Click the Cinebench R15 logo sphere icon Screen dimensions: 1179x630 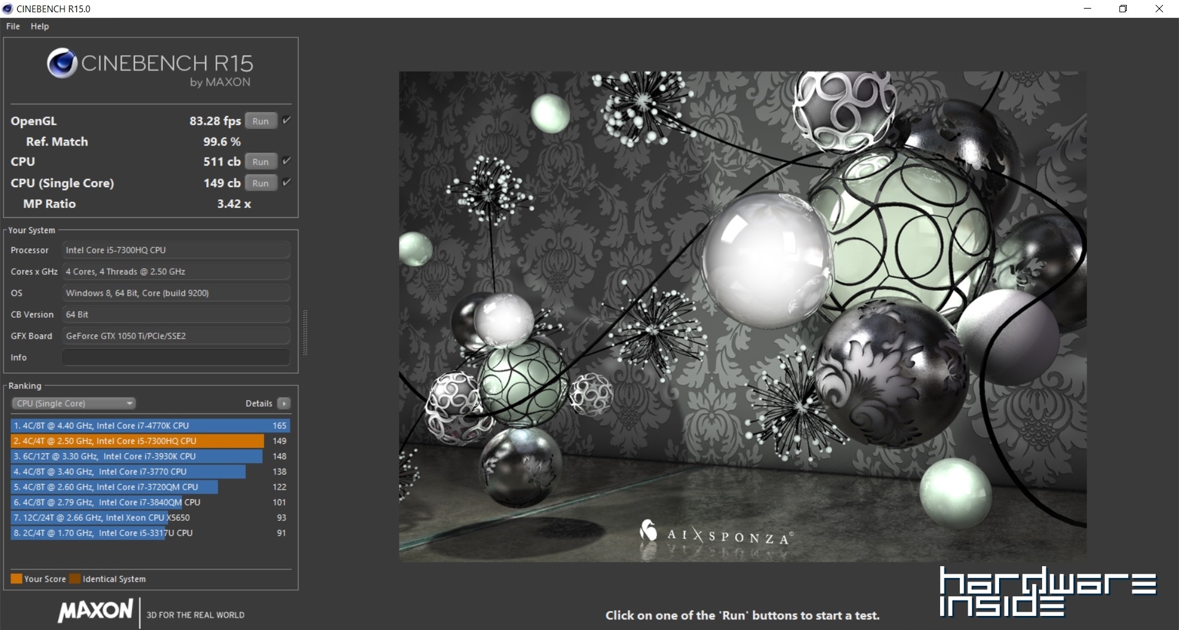62,63
